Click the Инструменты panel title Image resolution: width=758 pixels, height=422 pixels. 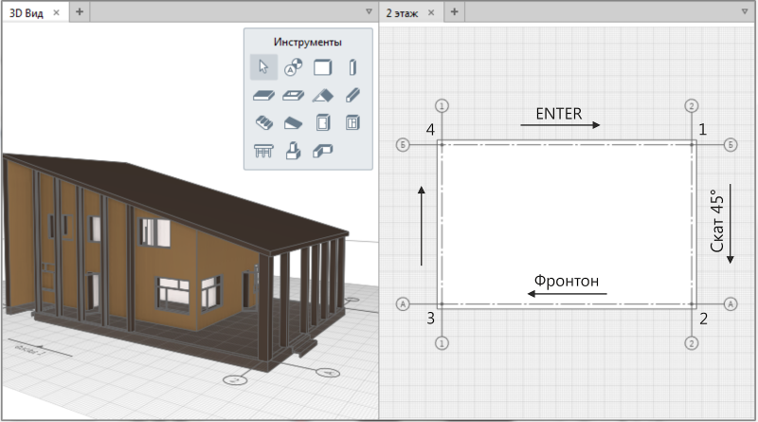pyautogui.click(x=307, y=42)
